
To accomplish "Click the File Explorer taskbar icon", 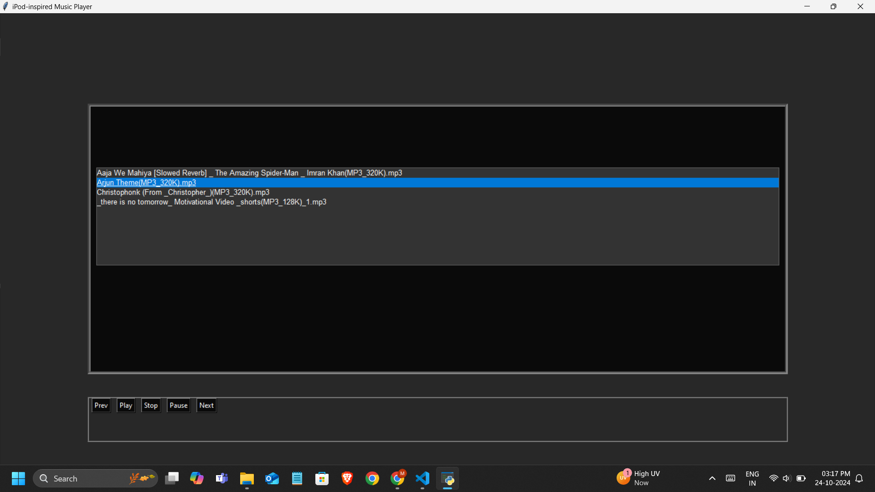I will [x=247, y=478].
